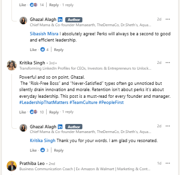Click the like reaction icon showing 4

[42, 50]
